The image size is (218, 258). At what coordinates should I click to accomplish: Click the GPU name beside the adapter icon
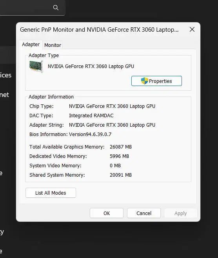click(91, 66)
